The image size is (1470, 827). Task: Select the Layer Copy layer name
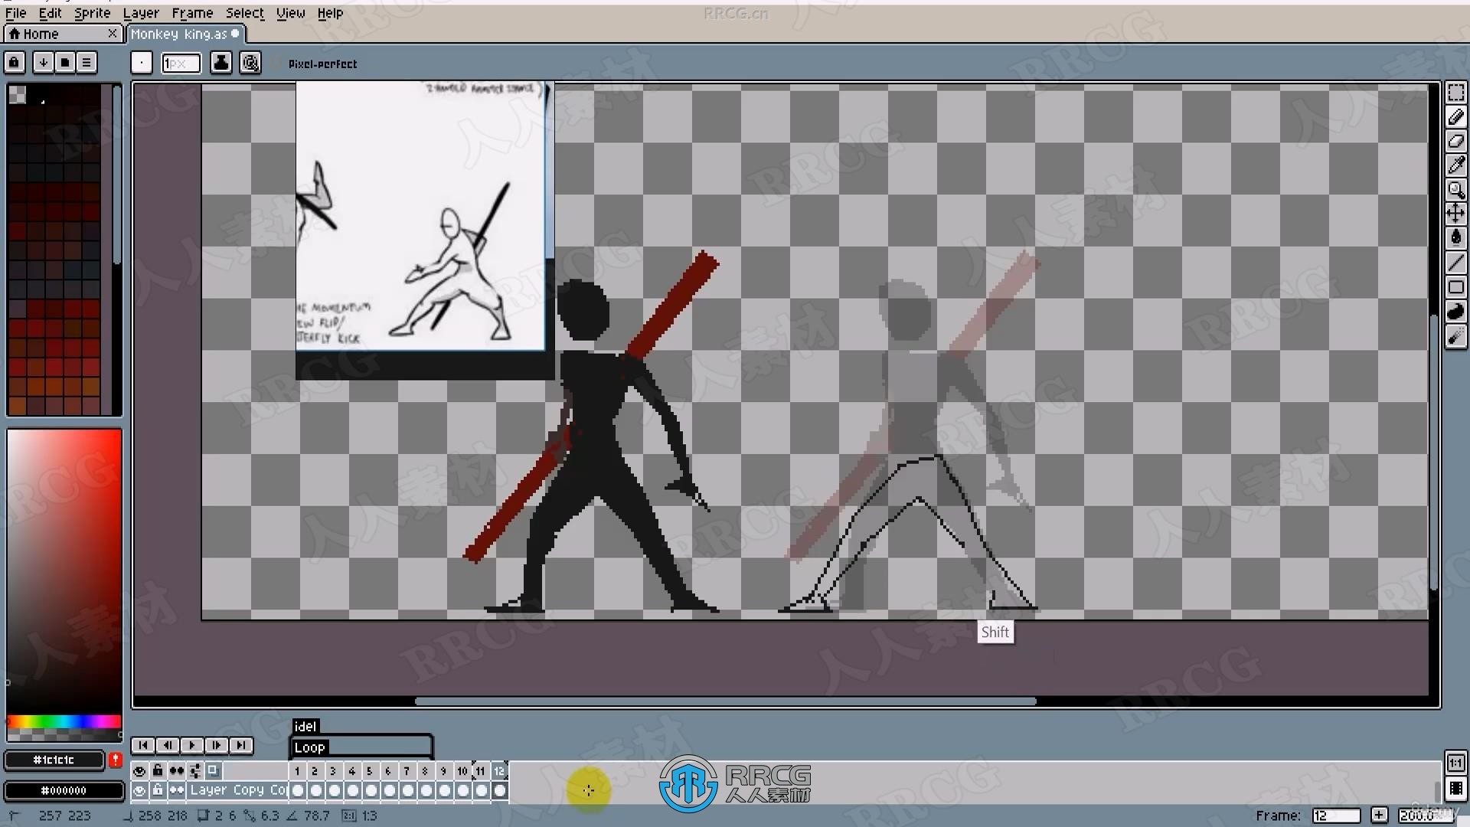(x=238, y=790)
